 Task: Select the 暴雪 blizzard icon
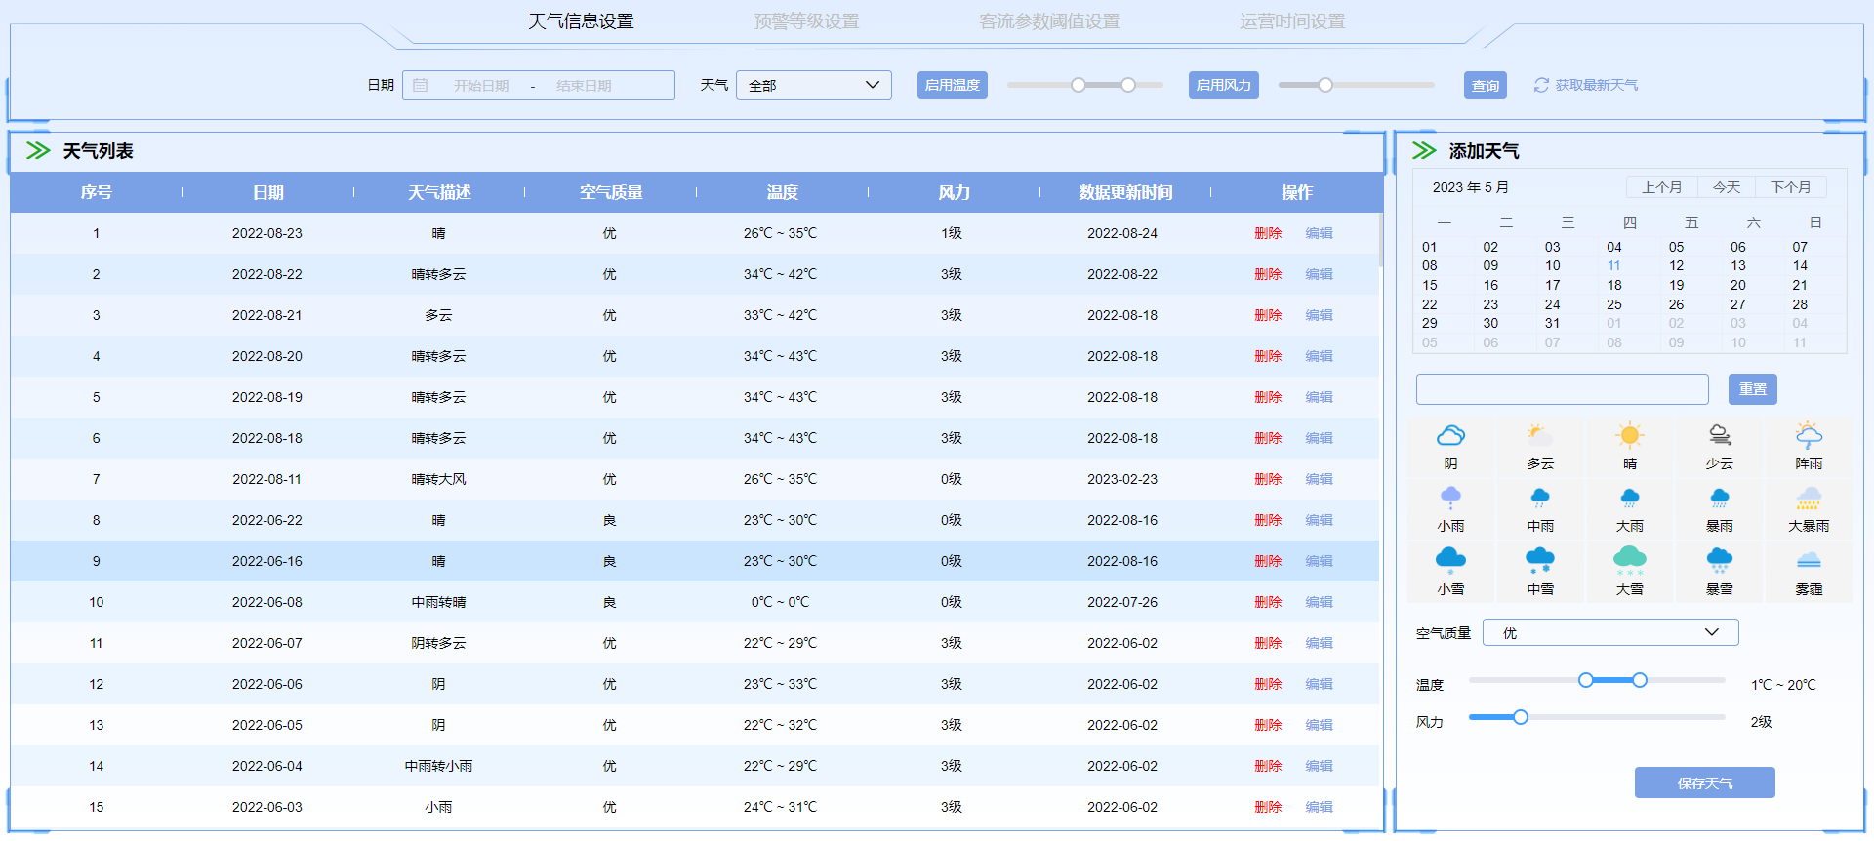1719,560
